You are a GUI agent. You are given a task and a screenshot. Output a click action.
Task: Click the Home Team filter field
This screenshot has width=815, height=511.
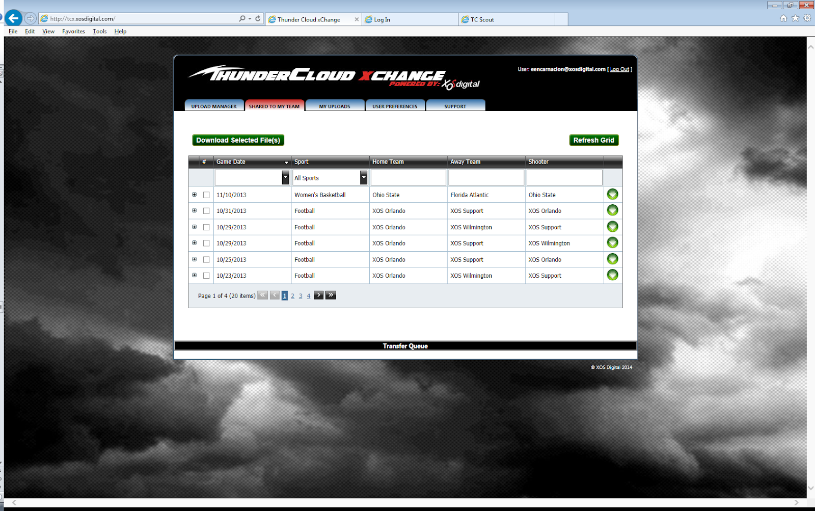click(409, 177)
